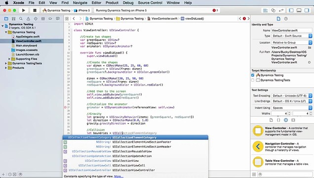Viewport: 314px width, 178px height.
Task: Open the Location dropdown
Action: pos(292,43)
